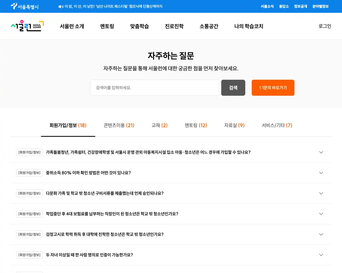Click 서울소식 in the top bar
Viewport: 342px width, 273px height.
[267, 6]
